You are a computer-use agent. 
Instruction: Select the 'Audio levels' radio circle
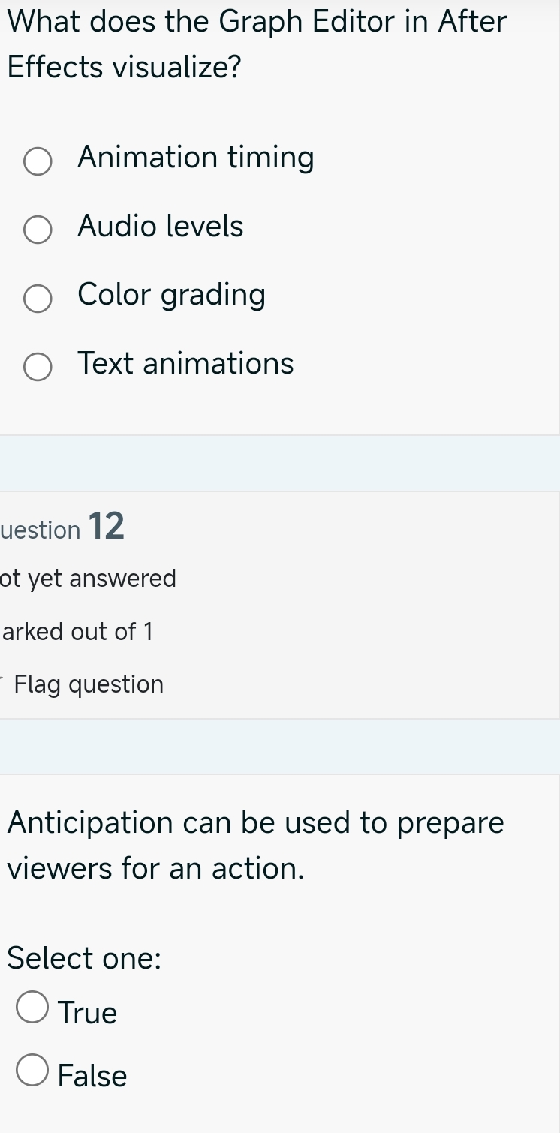(x=38, y=230)
